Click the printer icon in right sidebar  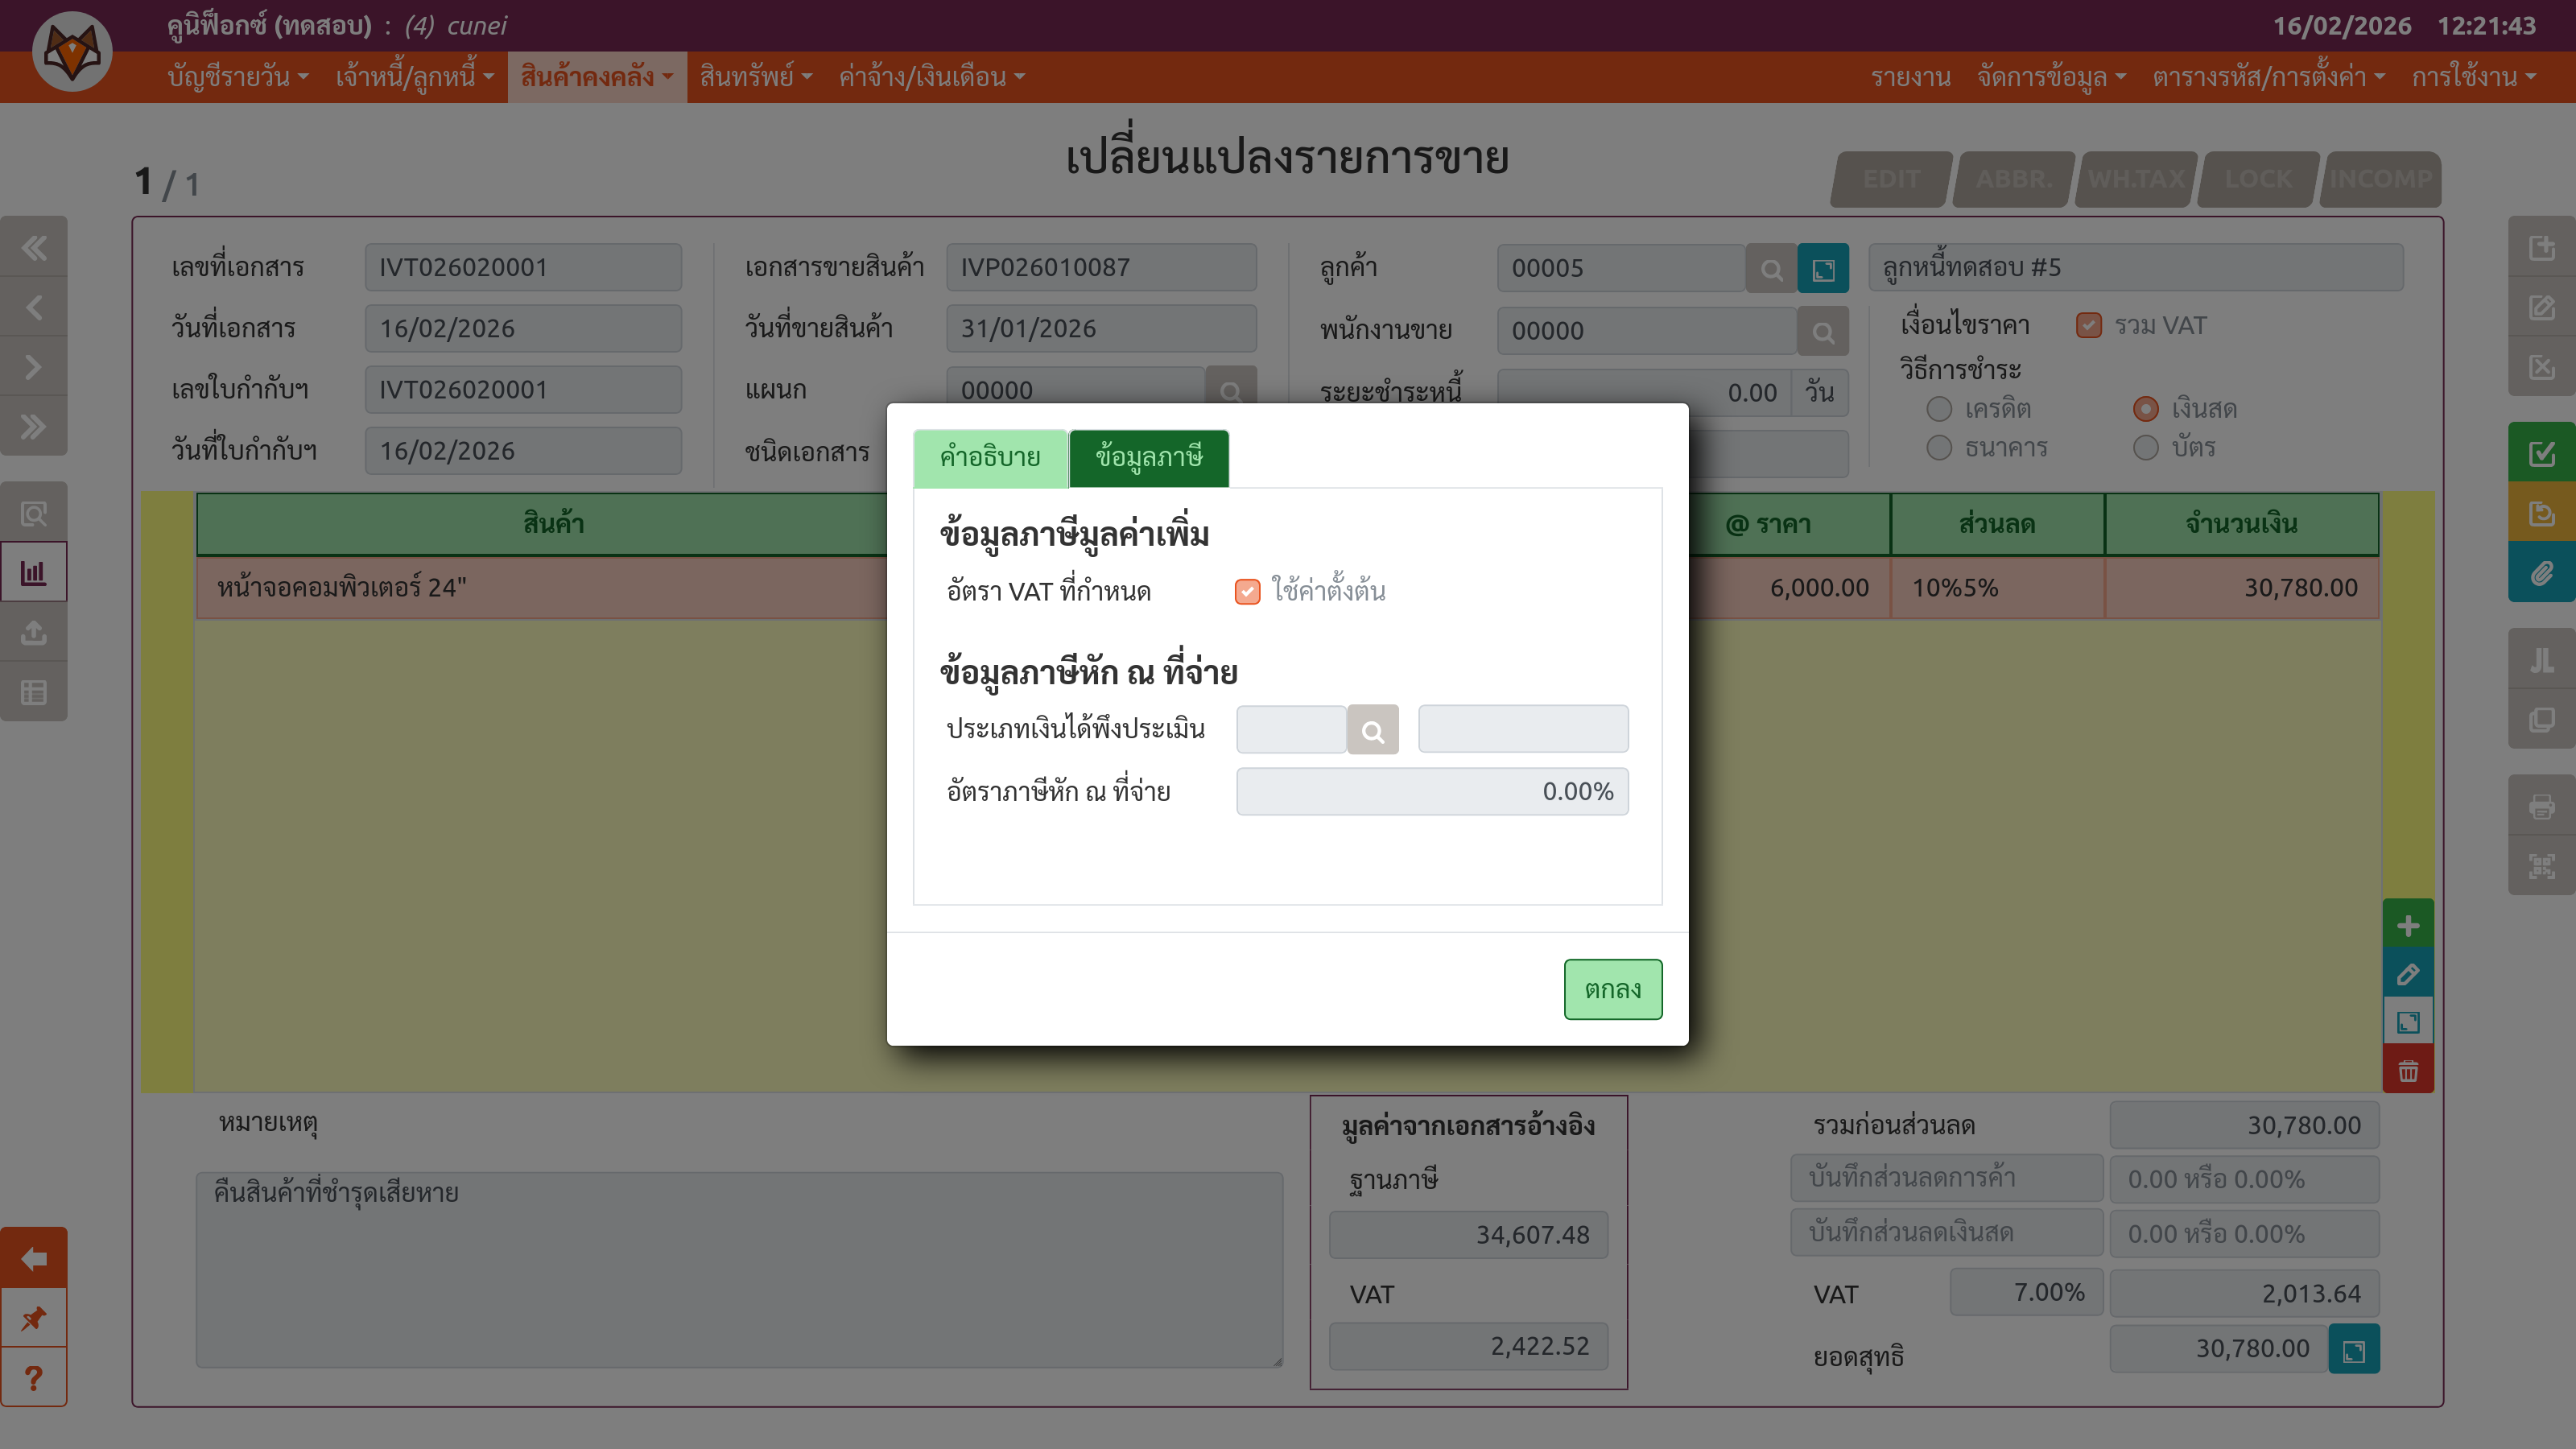pos(2541,806)
